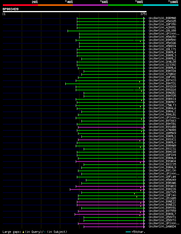181x234 pixels.
Task: Click the UniRef100_B9RHW9 label
Action: click(x=162, y=146)
